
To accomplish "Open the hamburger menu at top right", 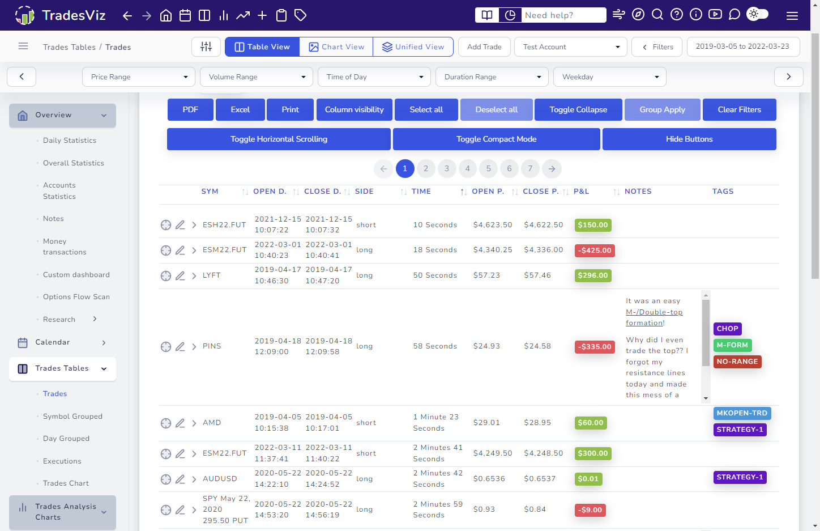I will point(792,16).
